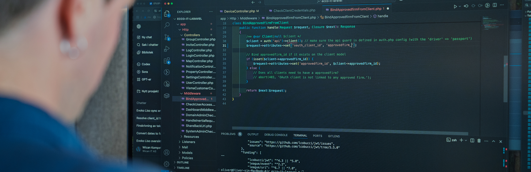531x172 pixels.
Task: Click the handle breadcrumb item
Action: coord(383,16)
